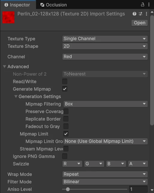Switch to the Inspector tab
Image resolution: width=154 pixels, height=193 pixels.
tap(18, 5)
